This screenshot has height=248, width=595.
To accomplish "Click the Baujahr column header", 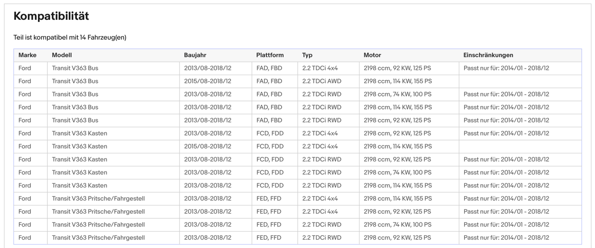I will click(x=195, y=55).
